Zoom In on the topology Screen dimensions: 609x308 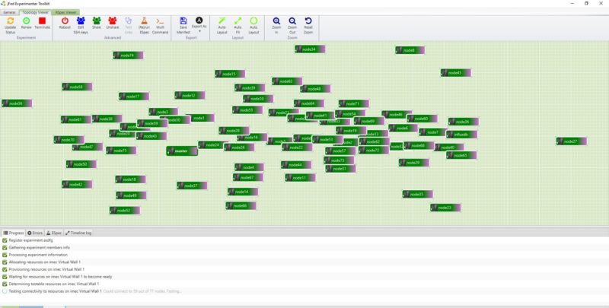coord(276,21)
